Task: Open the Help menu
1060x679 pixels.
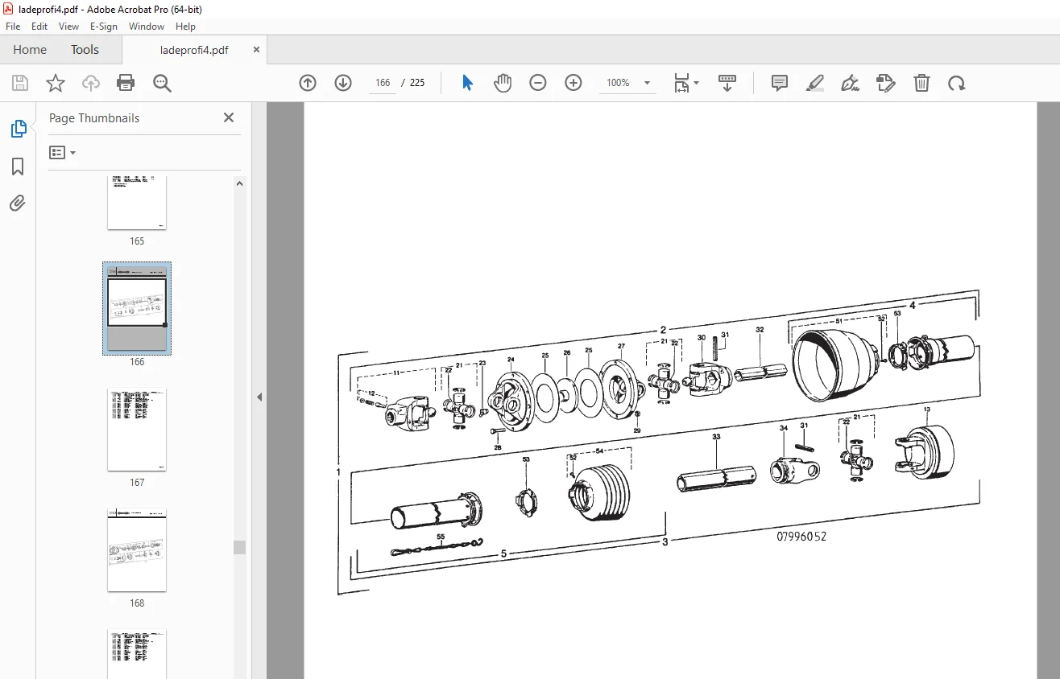Action: pos(185,27)
